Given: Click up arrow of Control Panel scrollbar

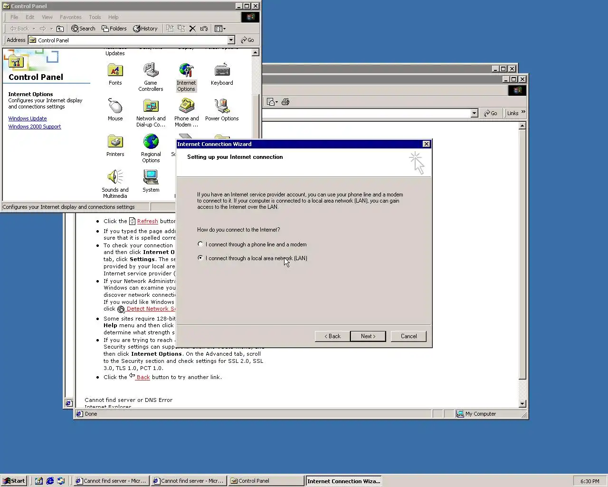Looking at the screenshot, I should 255,53.
